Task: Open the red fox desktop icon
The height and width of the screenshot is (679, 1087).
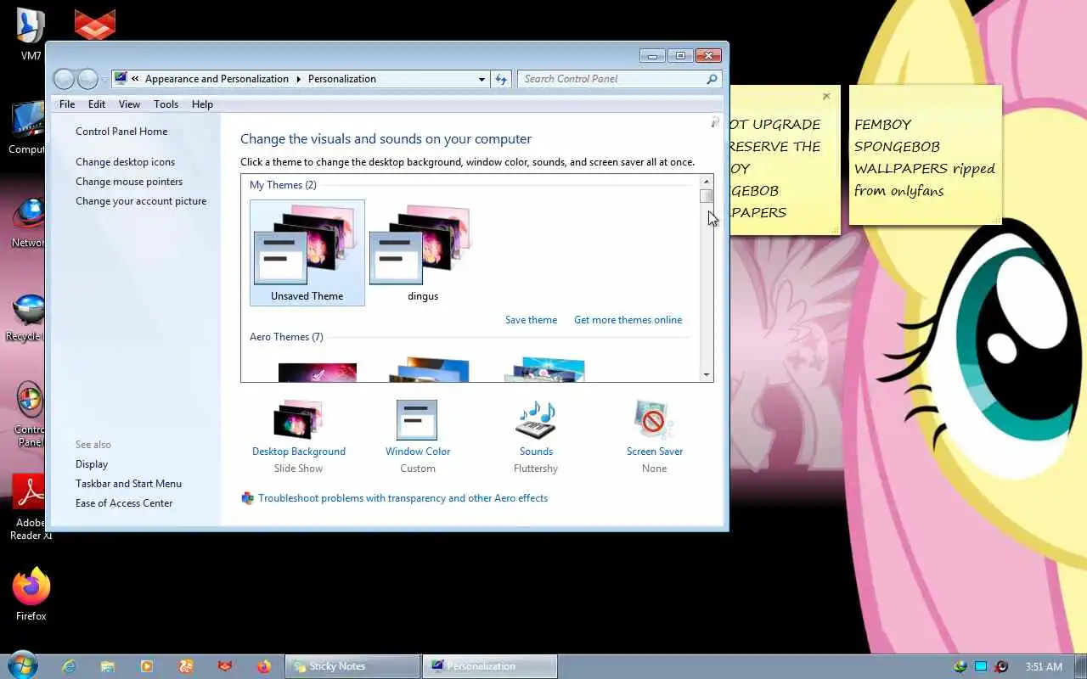Action: 94,25
